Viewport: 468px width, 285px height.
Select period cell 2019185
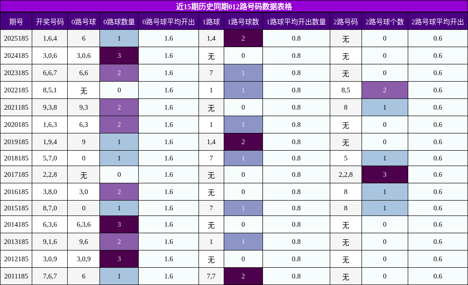16,142
